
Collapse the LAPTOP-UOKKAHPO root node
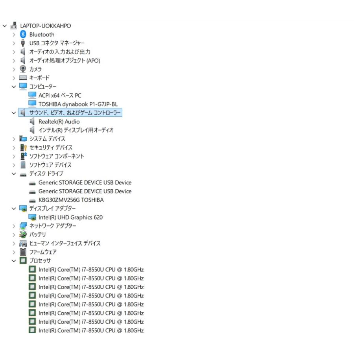pos(4,26)
